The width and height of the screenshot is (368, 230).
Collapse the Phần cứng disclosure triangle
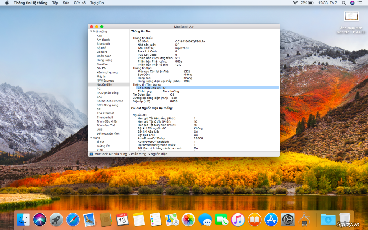click(x=91, y=32)
